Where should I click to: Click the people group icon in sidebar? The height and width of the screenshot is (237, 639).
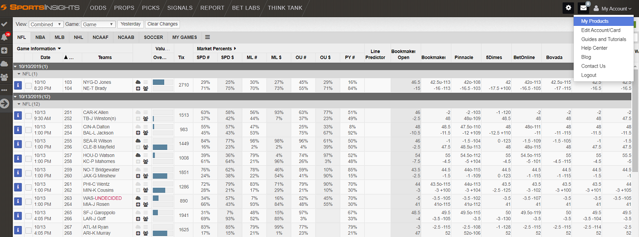coord(5,77)
